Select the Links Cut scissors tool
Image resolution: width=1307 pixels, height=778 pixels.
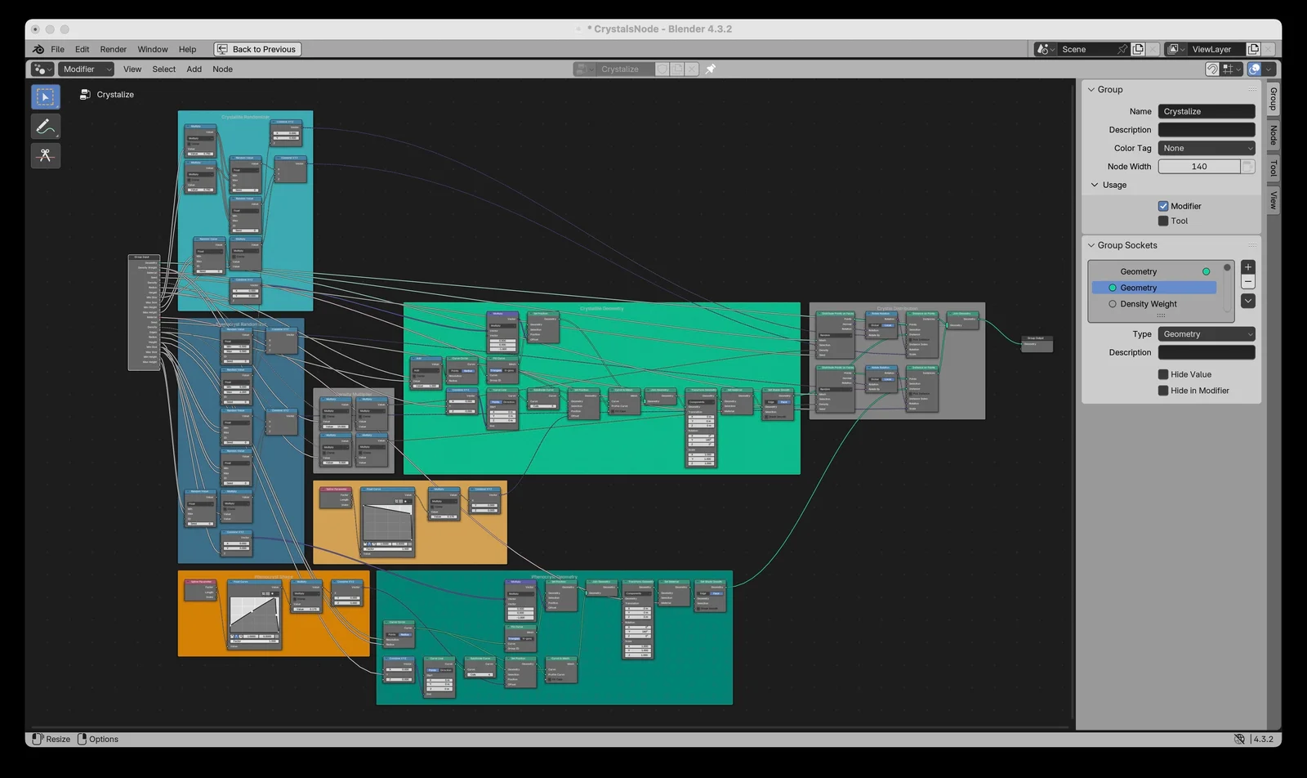45,155
